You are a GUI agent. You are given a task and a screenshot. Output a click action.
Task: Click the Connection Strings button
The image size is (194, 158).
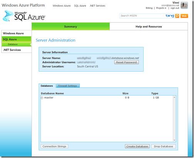pos(54,146)
